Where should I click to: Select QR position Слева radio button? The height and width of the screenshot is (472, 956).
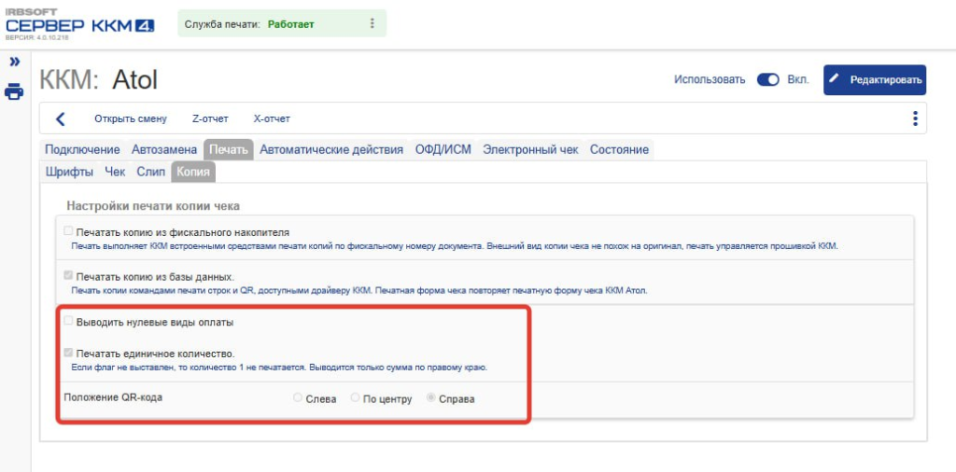coord(298,398)
